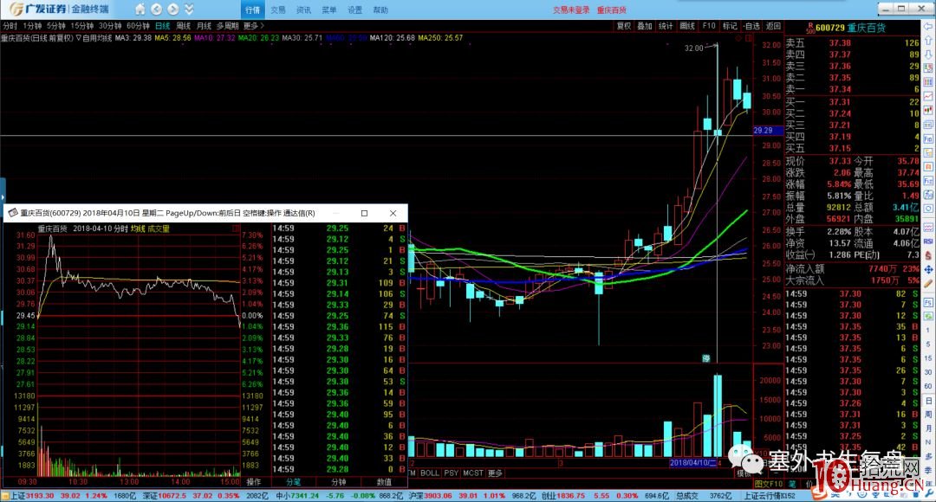The image size is (936, 502).
Task: Click the line chart sidebar icon
Action: pos(929,97)
